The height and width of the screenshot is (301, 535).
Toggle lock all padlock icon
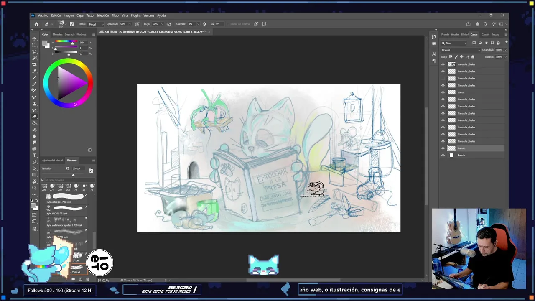(473, 56)
